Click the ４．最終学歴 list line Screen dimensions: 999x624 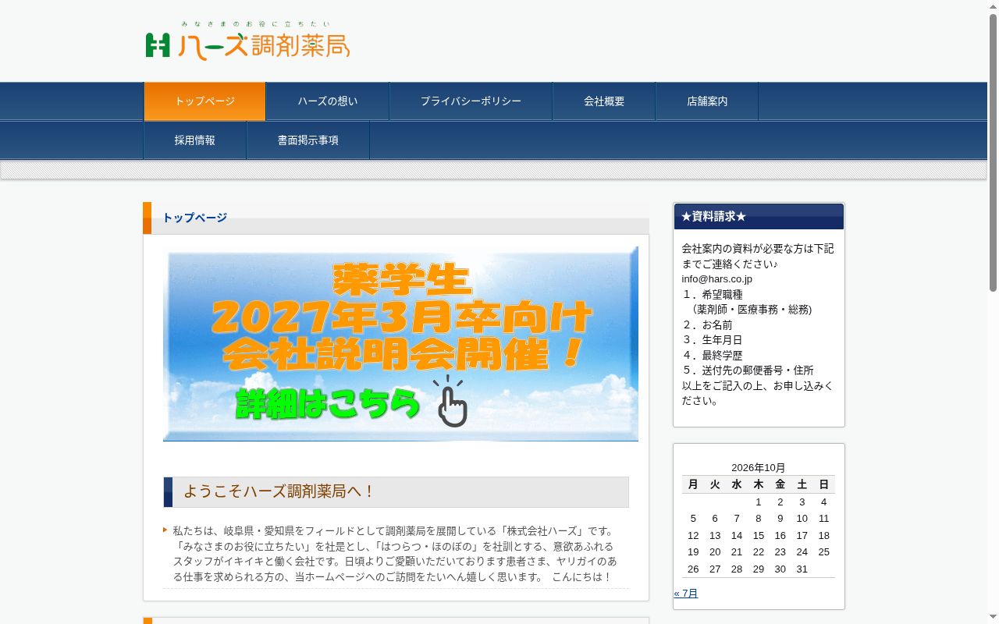point(713,356)
